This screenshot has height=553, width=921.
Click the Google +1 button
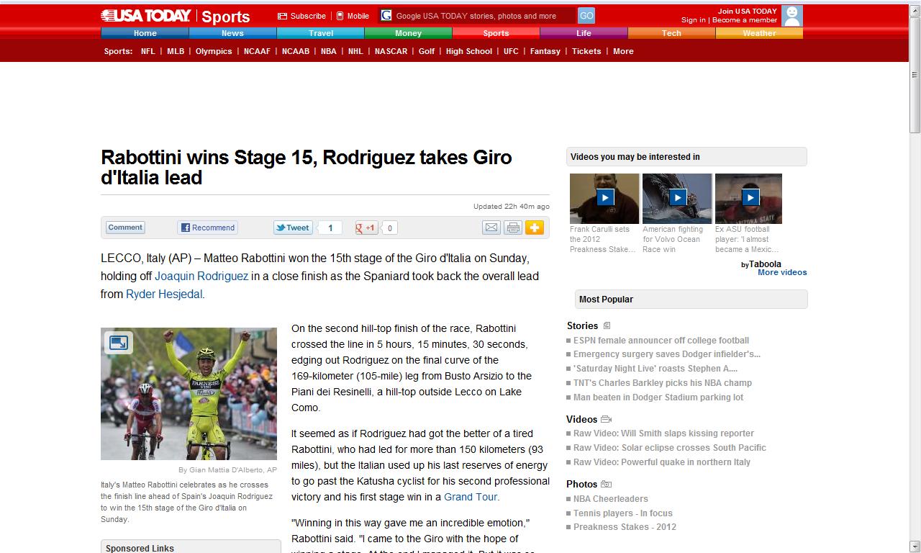(x=366, y=228)
